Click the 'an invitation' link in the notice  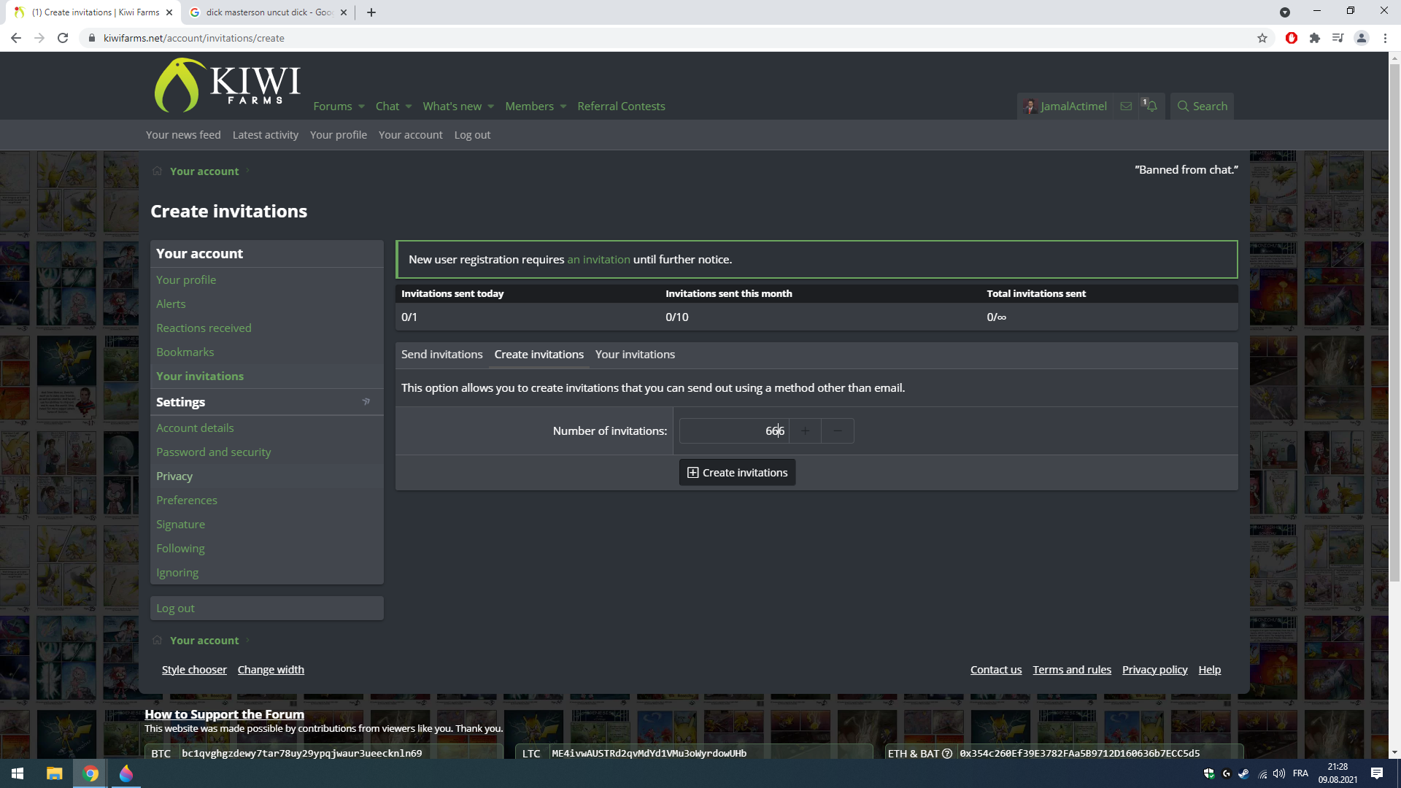[599, 260]
